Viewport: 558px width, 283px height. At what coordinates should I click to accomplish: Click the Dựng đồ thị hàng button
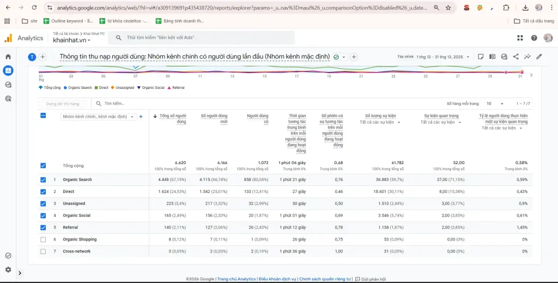[x=62, y=104]
